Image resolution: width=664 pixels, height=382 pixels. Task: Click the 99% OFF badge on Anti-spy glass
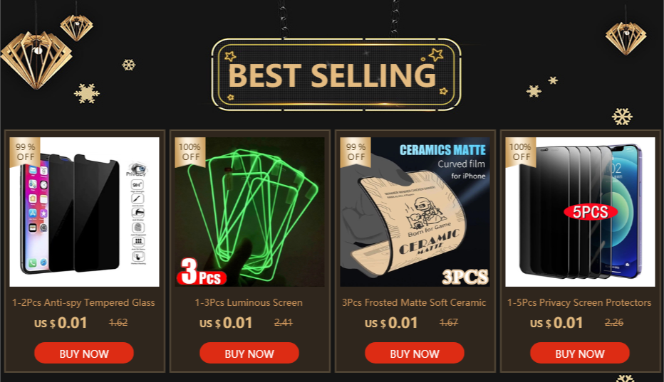(25, 152)
